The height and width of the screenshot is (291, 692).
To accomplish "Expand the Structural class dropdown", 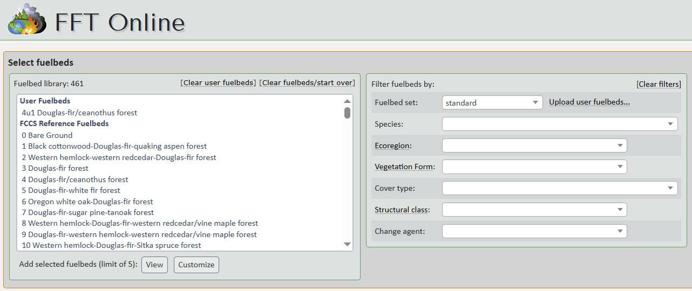I will point(534,210).
